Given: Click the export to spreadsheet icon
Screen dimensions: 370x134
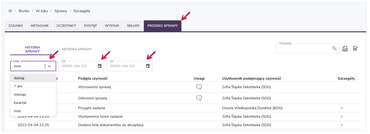Looking at the screenshot, I should [x=355, y=49].
